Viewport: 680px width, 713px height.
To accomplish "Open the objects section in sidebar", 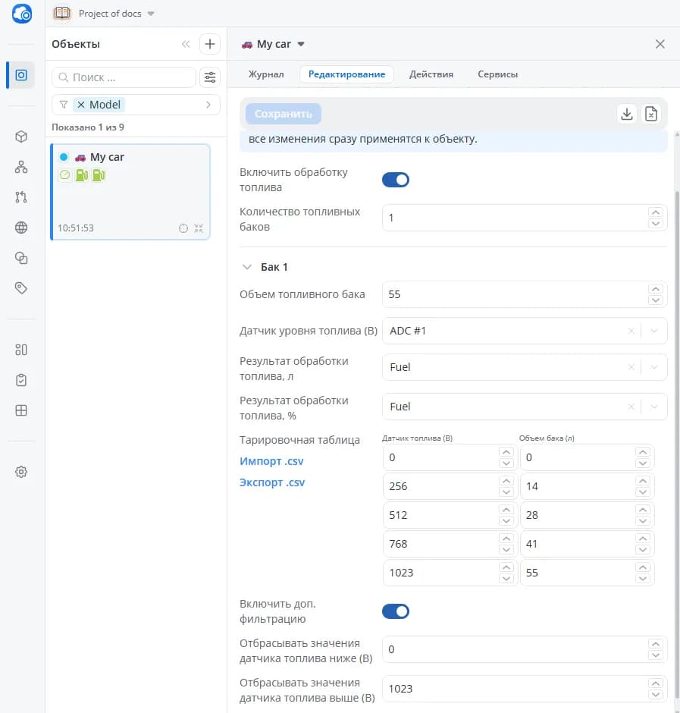I will pos(21,75).
